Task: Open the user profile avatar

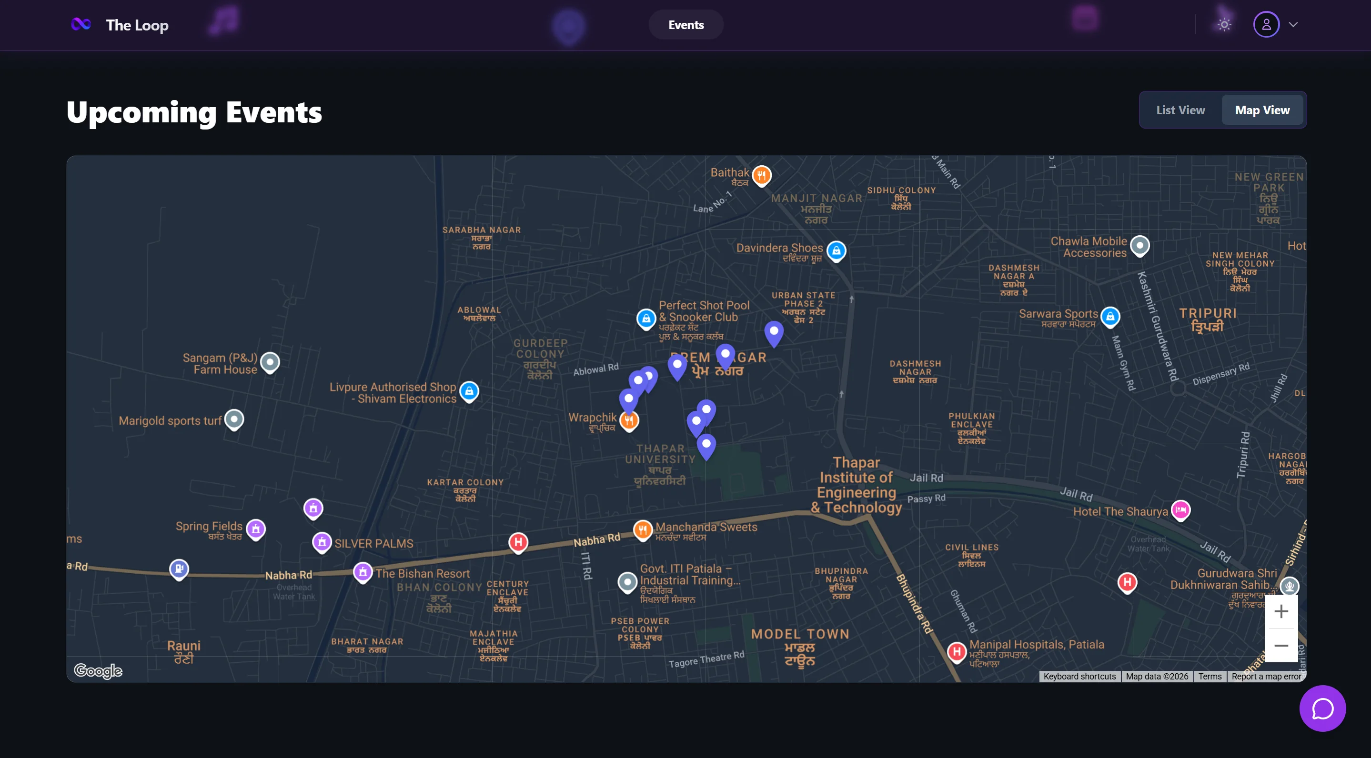Action: pyautogui.click(x=1266, y=24)
